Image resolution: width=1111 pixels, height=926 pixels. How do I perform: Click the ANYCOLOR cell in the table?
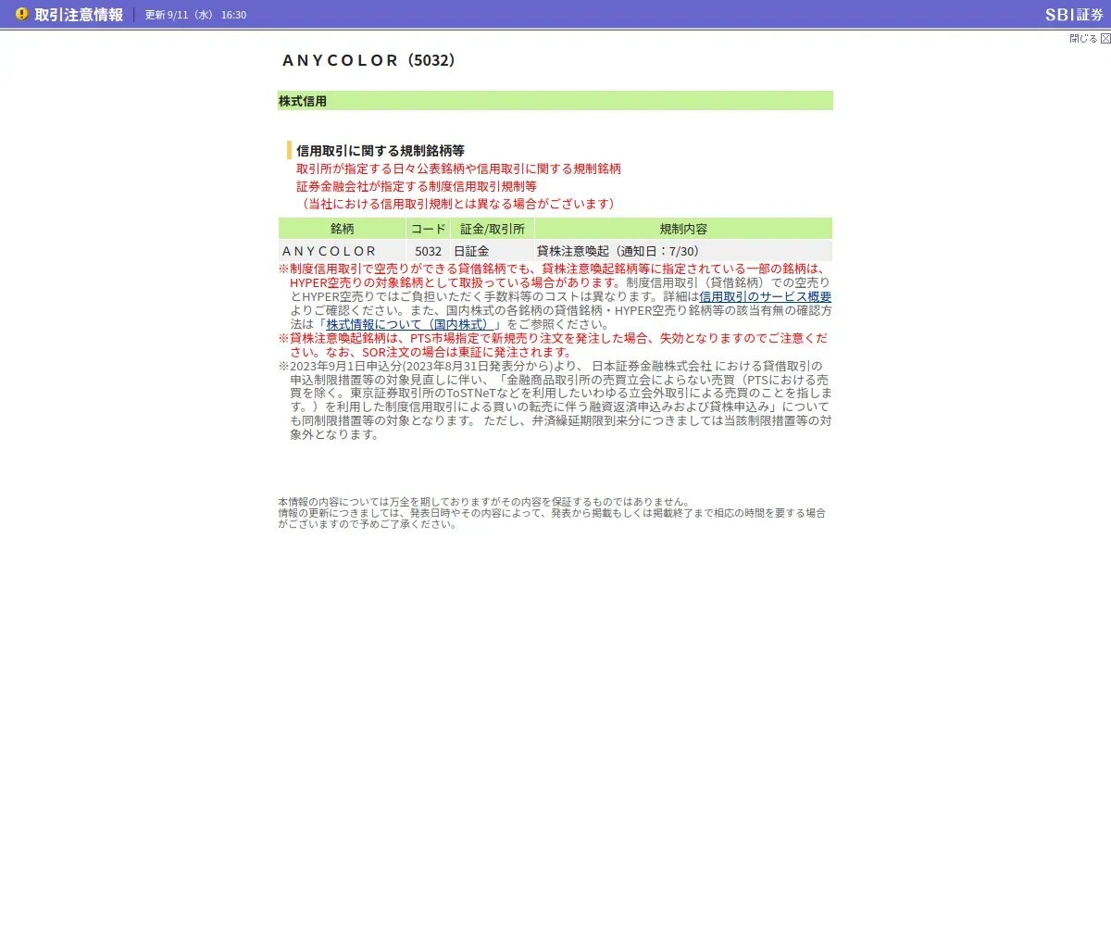(x=342, y=251)
